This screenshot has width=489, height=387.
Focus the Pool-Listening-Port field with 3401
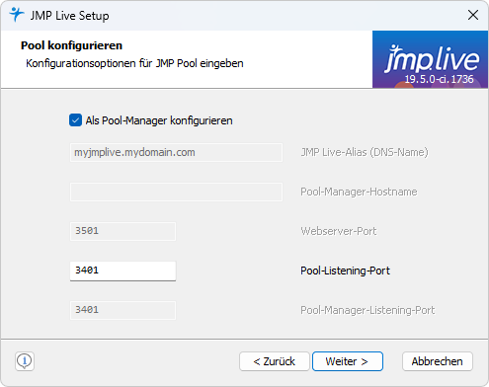pos(122,271)
